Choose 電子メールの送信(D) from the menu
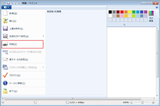Image resolution: width=160 pixels, height=106 pixels. pyautogui.click(x=23, y=59)
